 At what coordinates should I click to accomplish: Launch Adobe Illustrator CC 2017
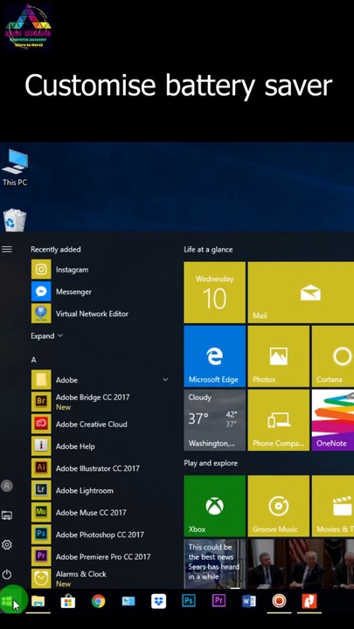pyautogui.click(x=101, y=468)
